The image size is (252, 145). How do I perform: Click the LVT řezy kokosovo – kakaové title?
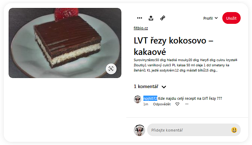173,46
